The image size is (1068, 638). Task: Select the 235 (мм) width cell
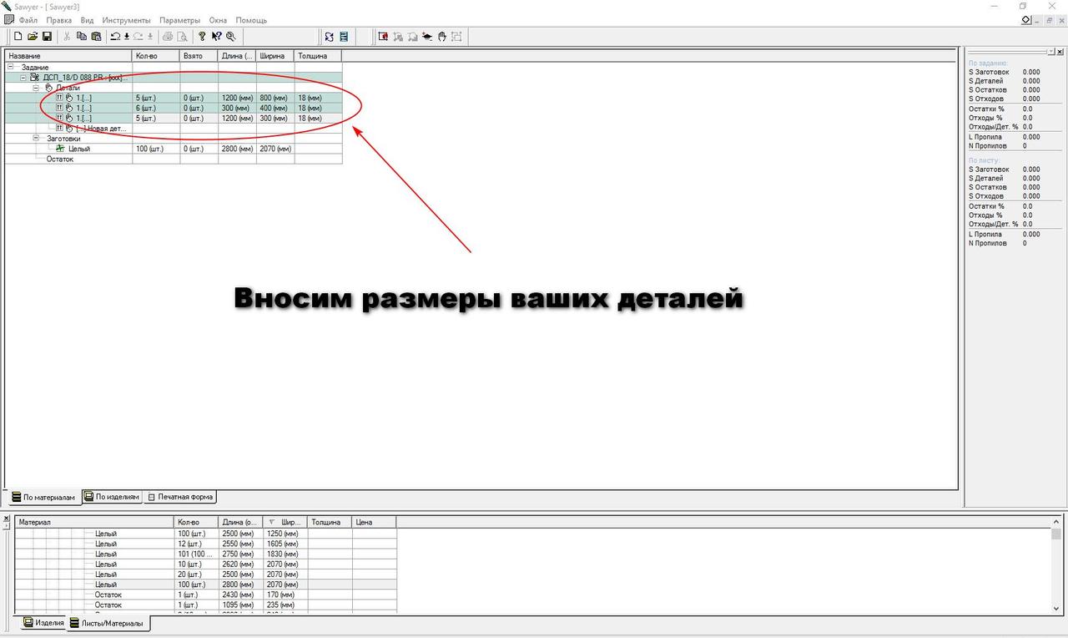tap(285, 605)
